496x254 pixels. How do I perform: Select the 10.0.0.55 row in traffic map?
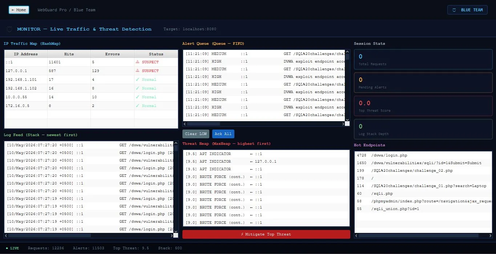click(91, 97)
